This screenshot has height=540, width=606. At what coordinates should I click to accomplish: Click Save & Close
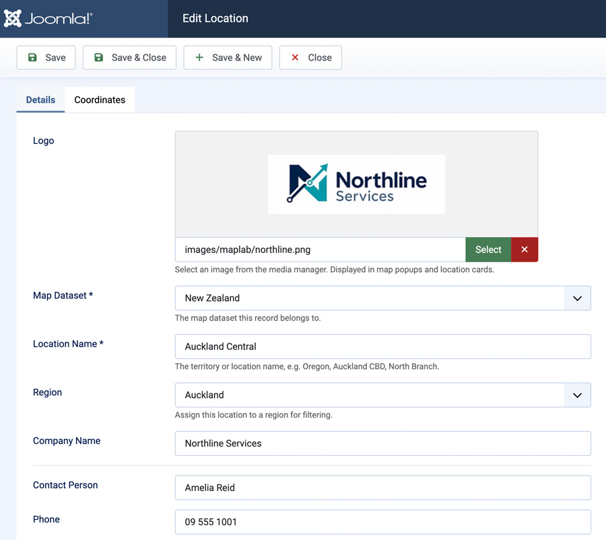pyautogui.click(x=129, y=58)
